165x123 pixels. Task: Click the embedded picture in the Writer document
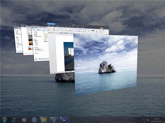(68, 57)
